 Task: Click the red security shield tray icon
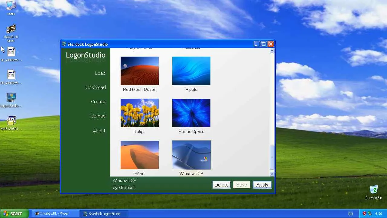[364, 213]
